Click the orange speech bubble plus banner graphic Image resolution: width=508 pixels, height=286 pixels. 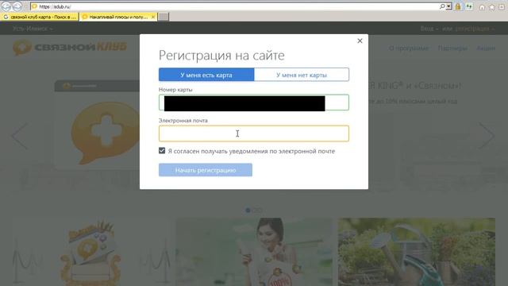(106, 133)
